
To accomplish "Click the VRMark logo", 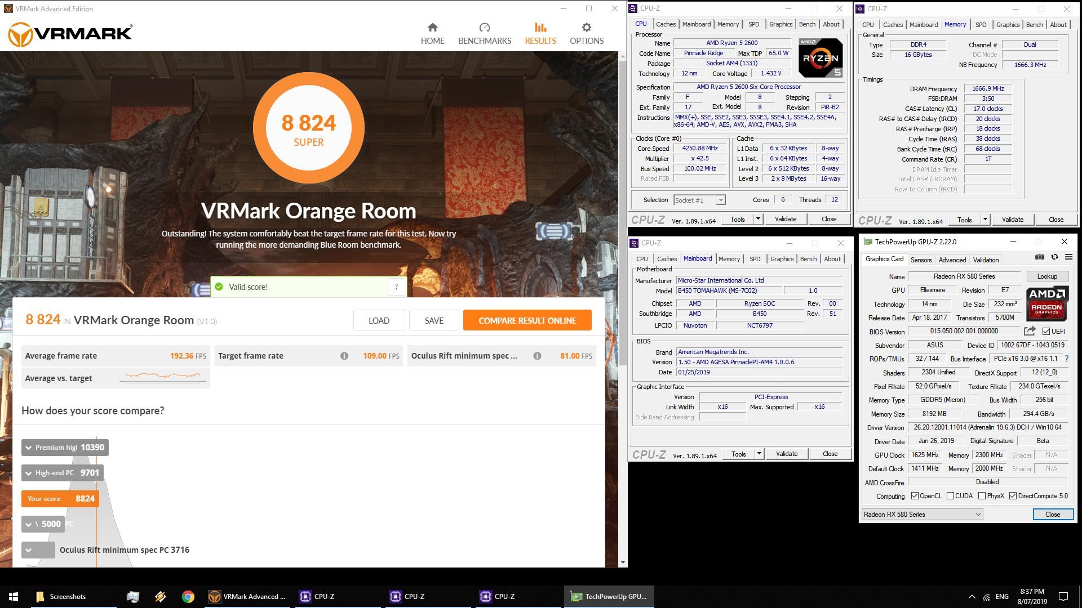I will pos(70,34).
